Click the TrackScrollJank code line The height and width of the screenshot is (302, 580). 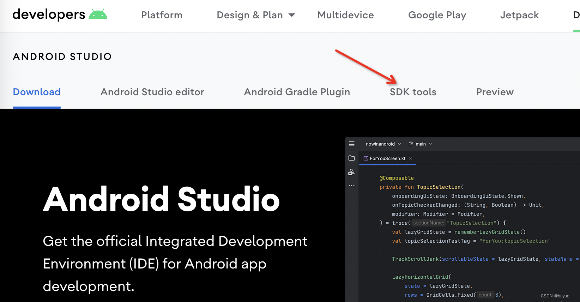click(x=485, y=259)
